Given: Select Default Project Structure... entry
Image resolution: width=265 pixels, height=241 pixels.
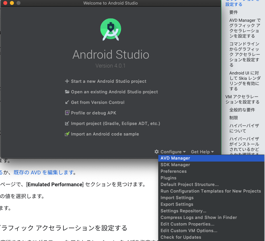Looking at the screenshot, I should (211, 185).
